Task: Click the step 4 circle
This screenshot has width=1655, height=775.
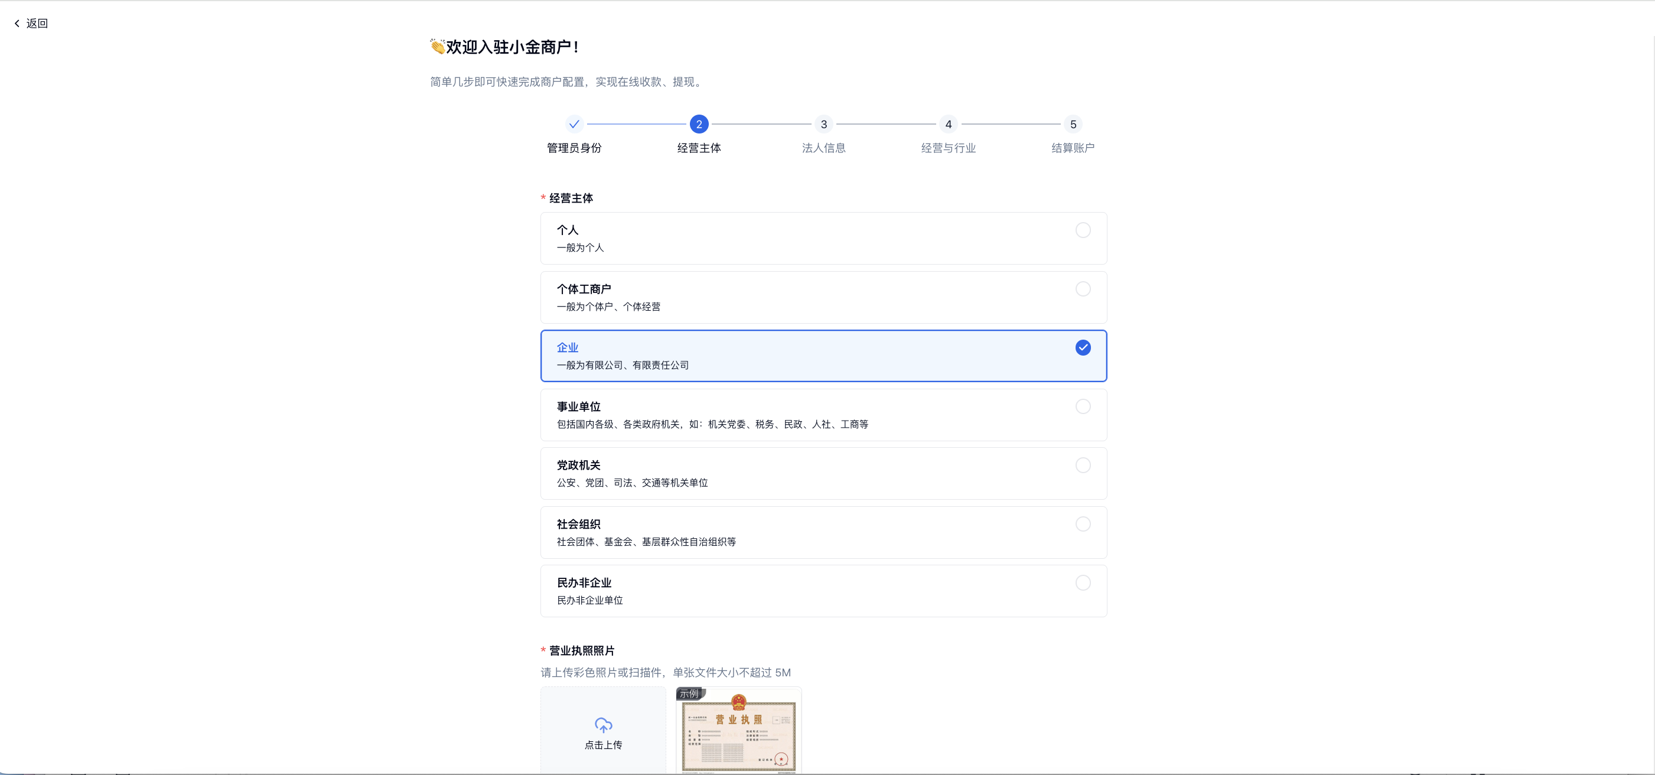Action: 948,124
